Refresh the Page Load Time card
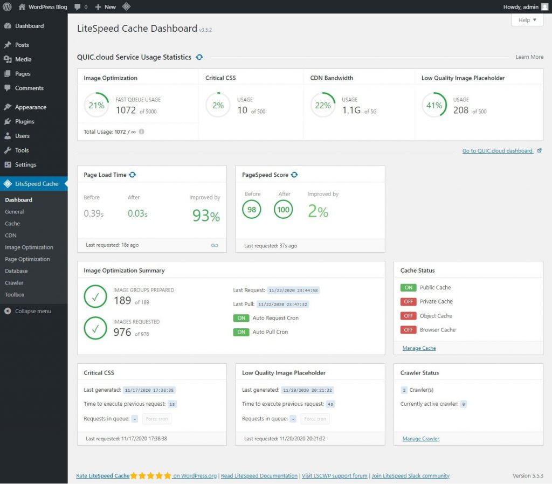This screenshot has height=484, width=552. click(133, 175)
